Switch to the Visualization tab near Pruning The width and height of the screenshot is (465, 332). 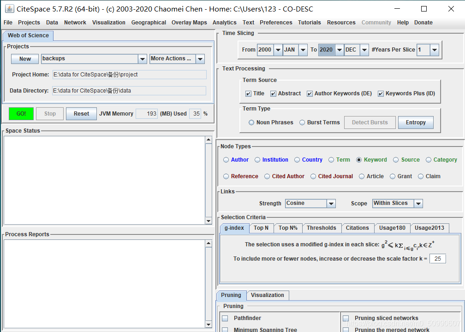(x=268, y=295)
